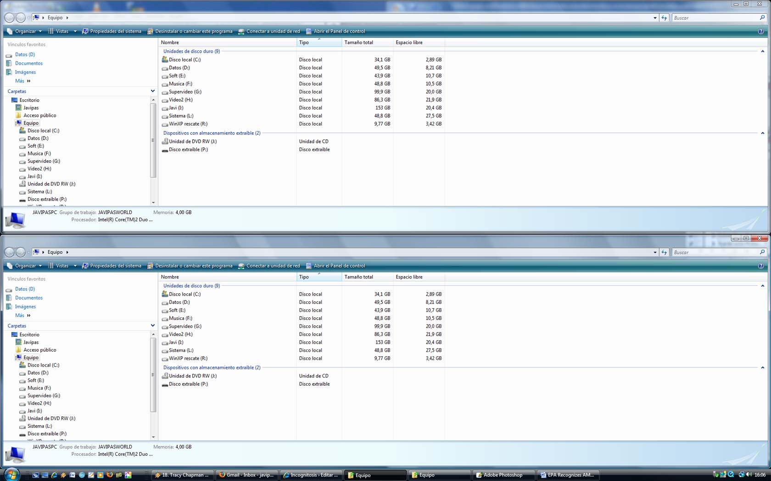
Task: Click the Help icon in the top window
Action: tap(760, 32)
